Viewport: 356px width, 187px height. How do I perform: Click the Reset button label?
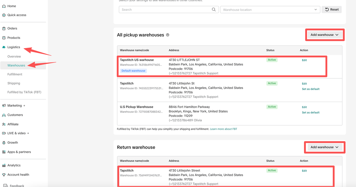tap(334, 9)
